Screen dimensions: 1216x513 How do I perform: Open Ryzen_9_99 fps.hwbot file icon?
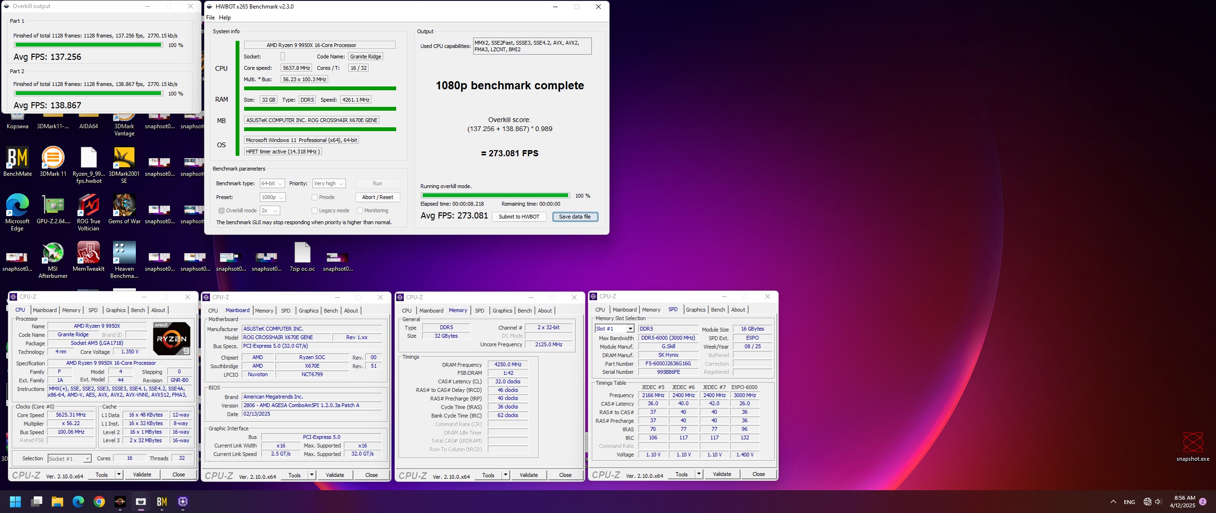click(88, 165)
